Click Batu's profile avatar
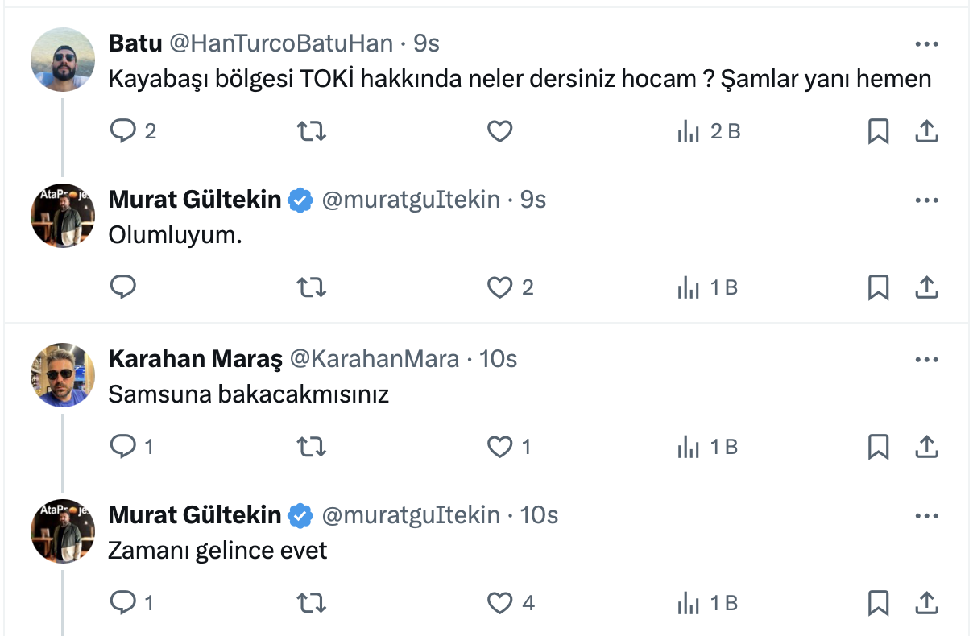The width and height of the screenshot is (973, 636). pyautogui.click(x=63, y=60)
